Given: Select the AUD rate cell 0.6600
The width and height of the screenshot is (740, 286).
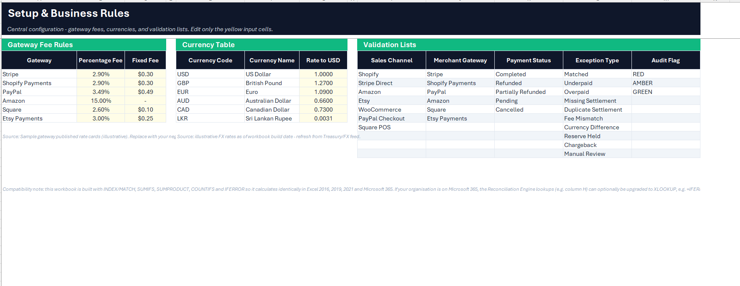Looking at the screenshot, I should coord(323,101).
